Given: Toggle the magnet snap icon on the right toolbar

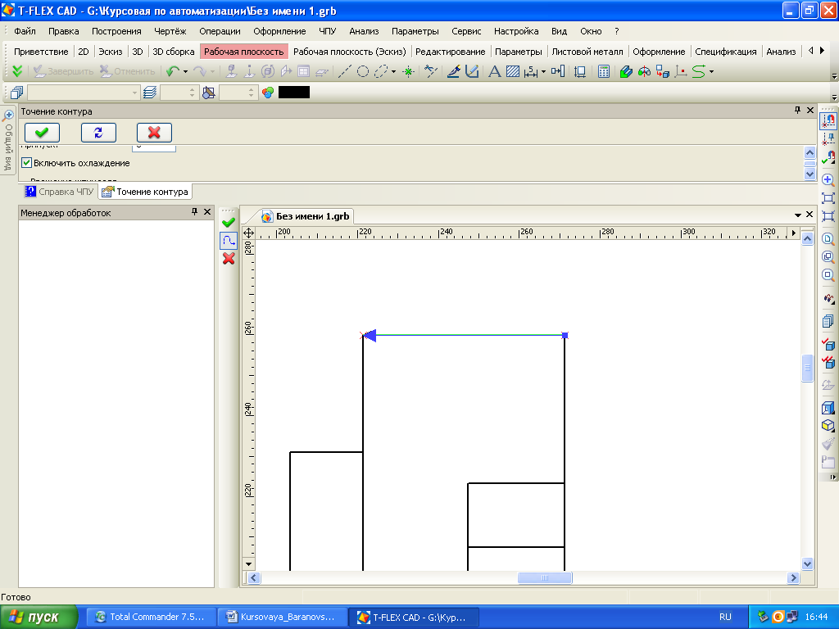Looking at the screenshot, I should 828,121.
